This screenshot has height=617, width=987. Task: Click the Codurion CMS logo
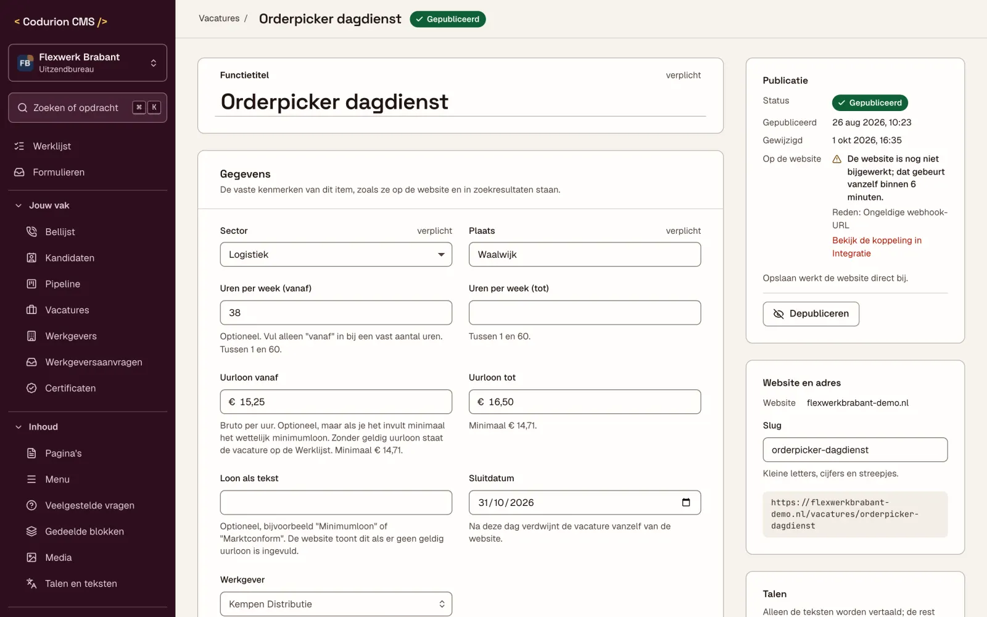(60, 22)
